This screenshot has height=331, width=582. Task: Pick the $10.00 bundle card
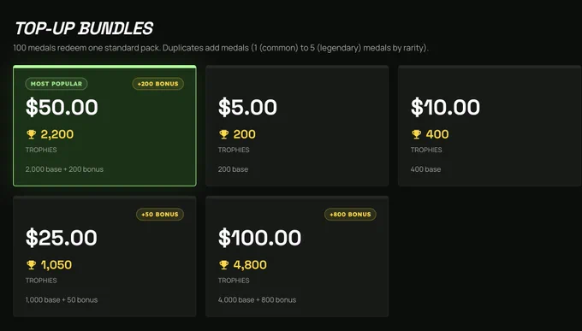point(490,126)
